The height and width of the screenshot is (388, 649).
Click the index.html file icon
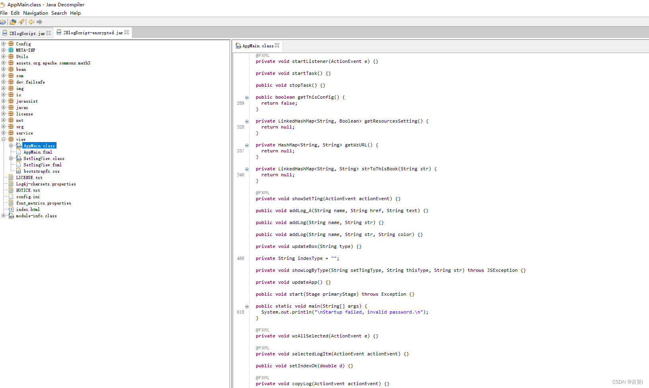(x=11, y=209)
